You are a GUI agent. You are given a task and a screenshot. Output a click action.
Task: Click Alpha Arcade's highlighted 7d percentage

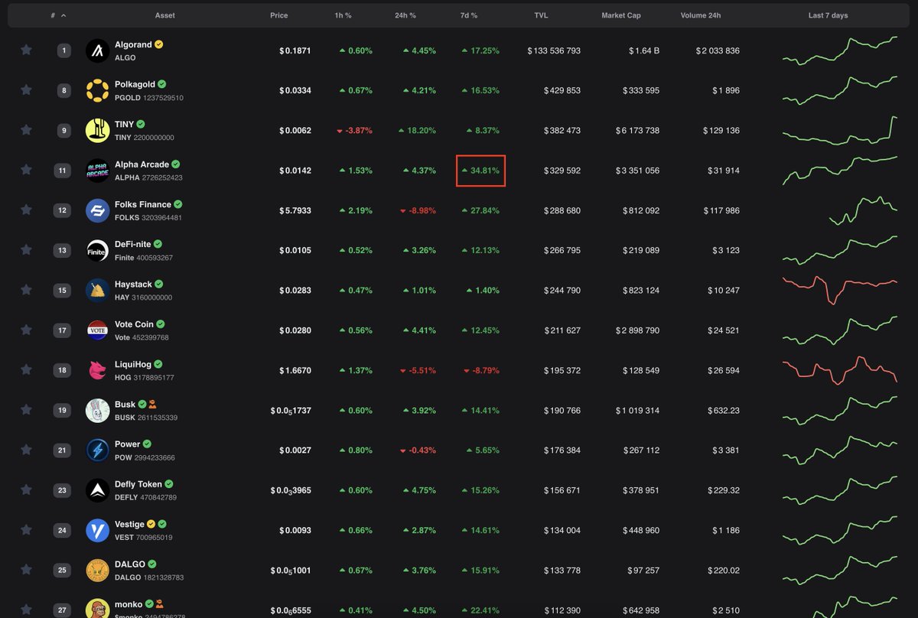(x=483, y=171)
